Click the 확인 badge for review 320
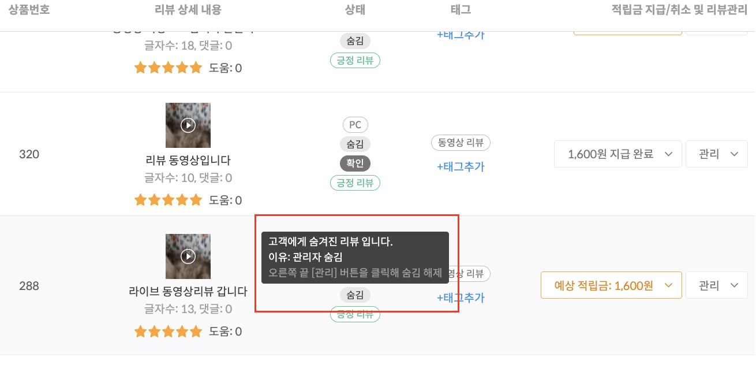Screen dimensions: 756x372 pyautogui.click(x=354, y=163)
